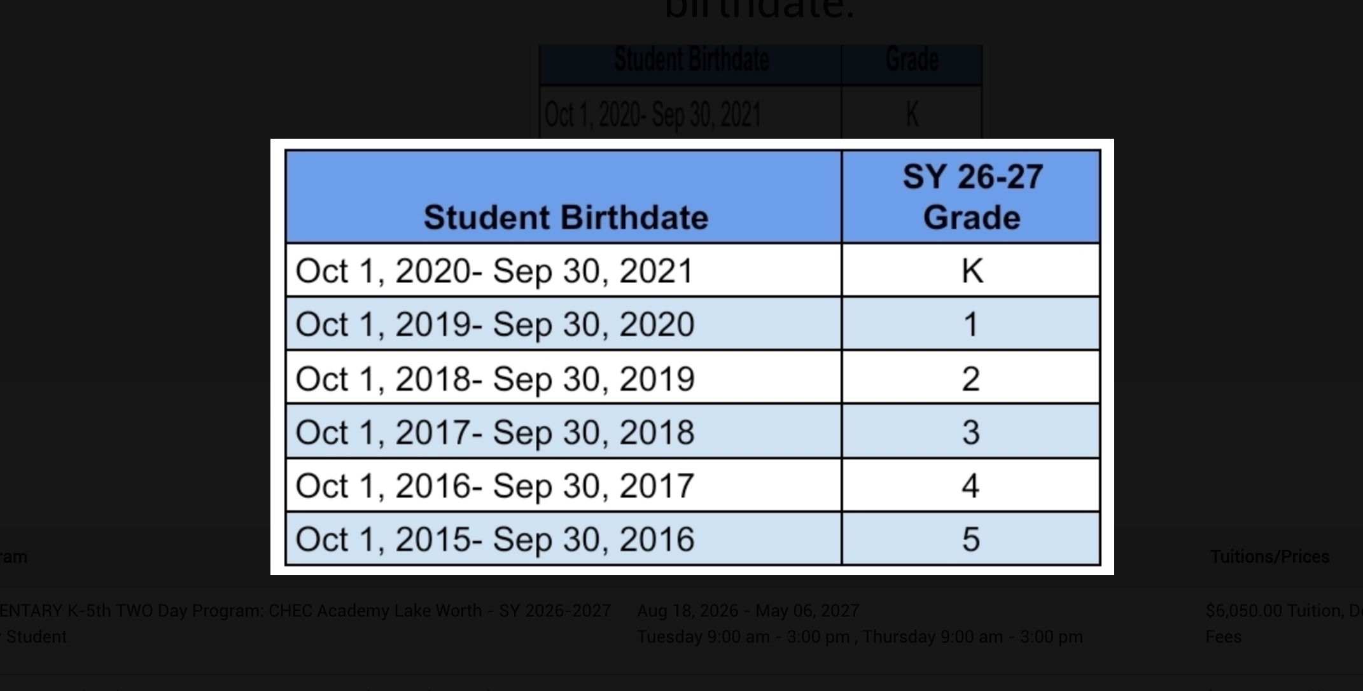Click the Student Birthdate header in the popup table
Screen dimensions: 1363x691
point(565,217)
